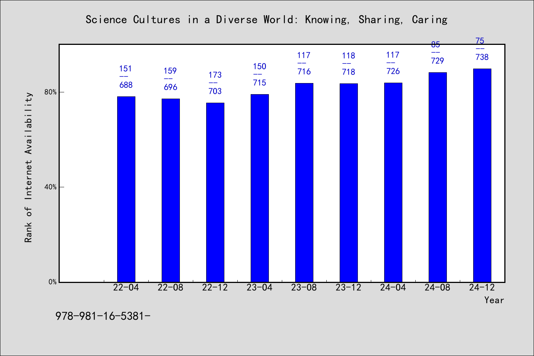Click the 'Year' axis title
The width and height of the screenshot is (534, 356).
[494, 300]
